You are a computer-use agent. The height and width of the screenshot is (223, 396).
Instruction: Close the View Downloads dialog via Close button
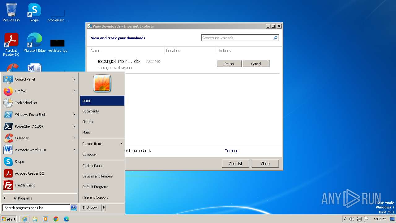[265, 164]
